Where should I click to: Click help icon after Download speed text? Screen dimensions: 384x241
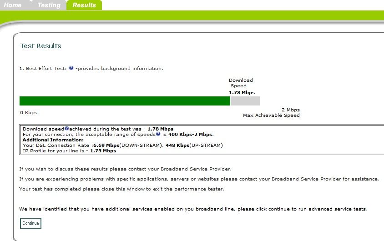coord(66,128)
